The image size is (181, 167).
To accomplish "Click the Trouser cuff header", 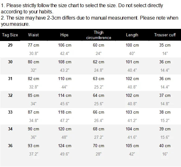I will point(165,35).
